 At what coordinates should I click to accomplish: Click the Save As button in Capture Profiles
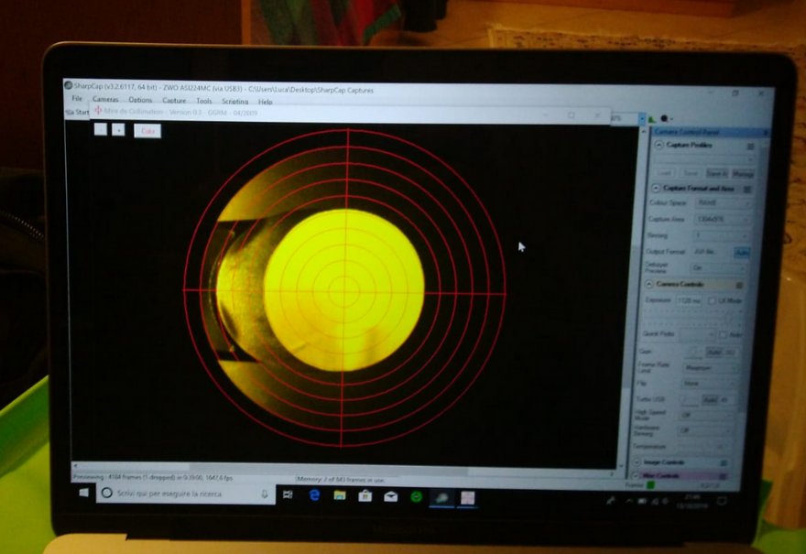(x=716, y=173)
